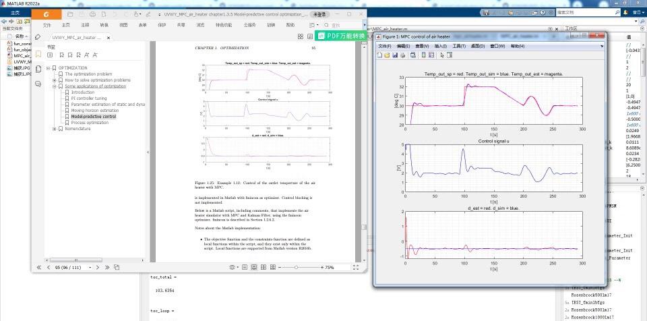The width and height of the screenshot is (647, 321).
Task: Click the Foxit PDF reader orange logo
Action: [47, 14]
